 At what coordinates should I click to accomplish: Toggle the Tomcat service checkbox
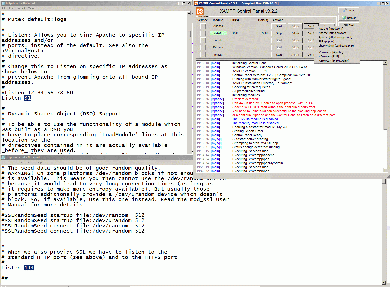[203, 54]
